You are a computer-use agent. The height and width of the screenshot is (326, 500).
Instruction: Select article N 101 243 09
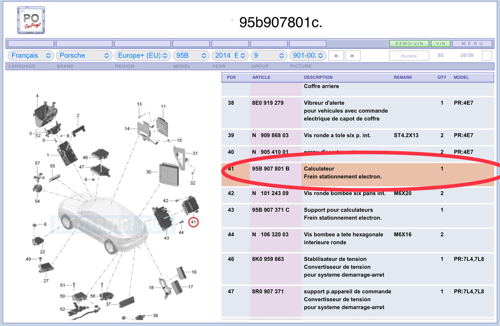coord(270,193)
